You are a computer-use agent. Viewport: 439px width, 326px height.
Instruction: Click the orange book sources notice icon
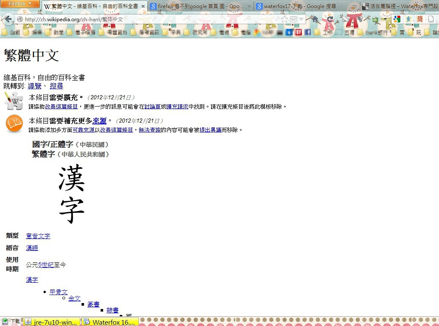tap(14, 124)
